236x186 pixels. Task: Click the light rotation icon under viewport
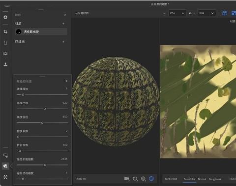[x=135, y=179]
